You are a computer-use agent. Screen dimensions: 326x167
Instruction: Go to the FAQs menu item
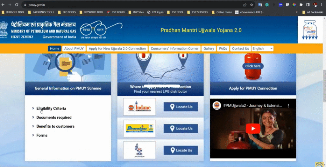[223, 49]
